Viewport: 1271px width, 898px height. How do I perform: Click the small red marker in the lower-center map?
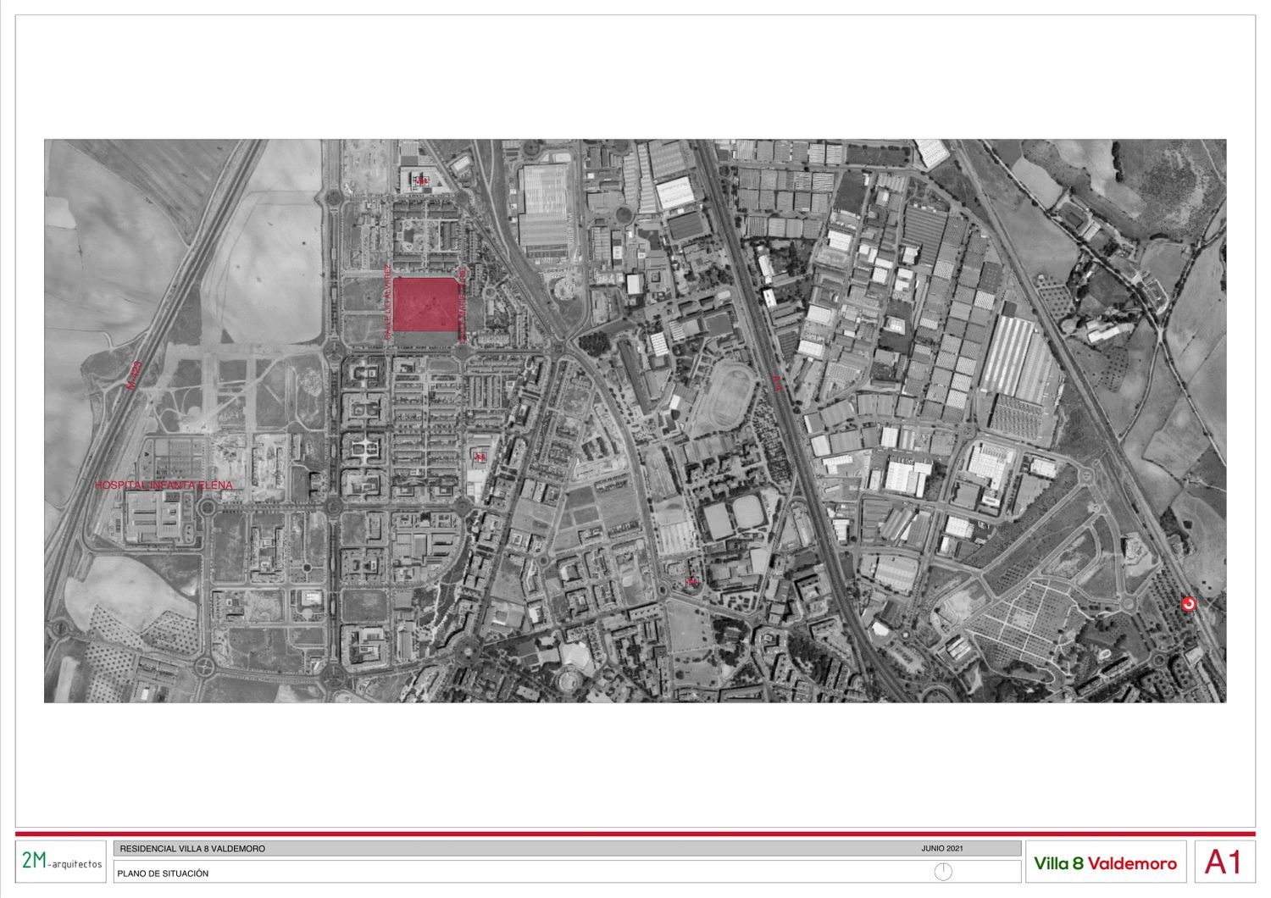[691, 581]
